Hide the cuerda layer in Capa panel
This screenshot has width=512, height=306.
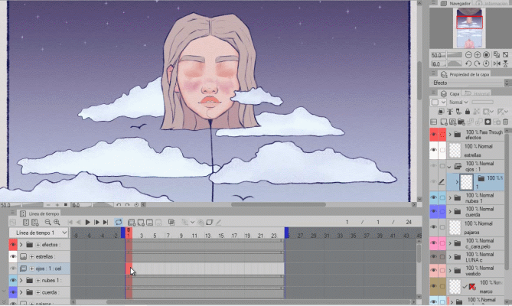(x=434, y=211)
